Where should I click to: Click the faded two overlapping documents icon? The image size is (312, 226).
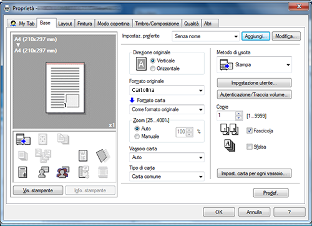[63, 139]
